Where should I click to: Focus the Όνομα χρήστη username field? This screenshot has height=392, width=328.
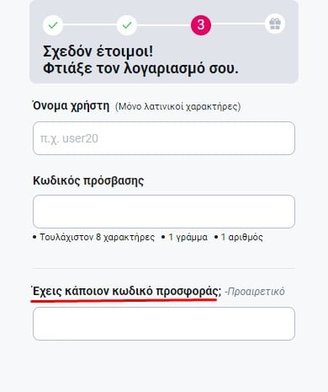pyautogui.click(x=164, y=138)
